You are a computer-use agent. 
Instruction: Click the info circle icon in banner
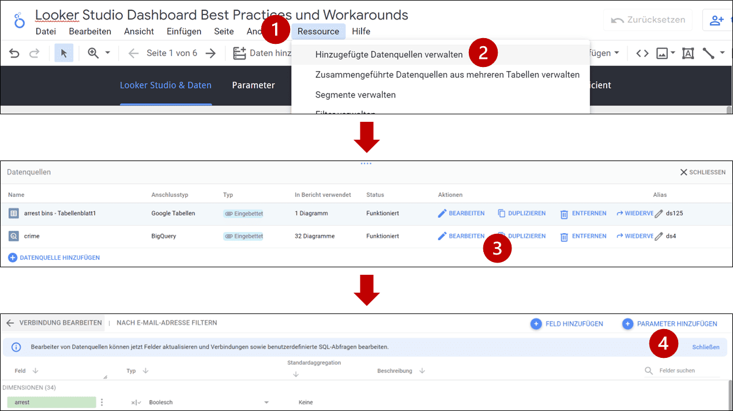coord(17,347)
